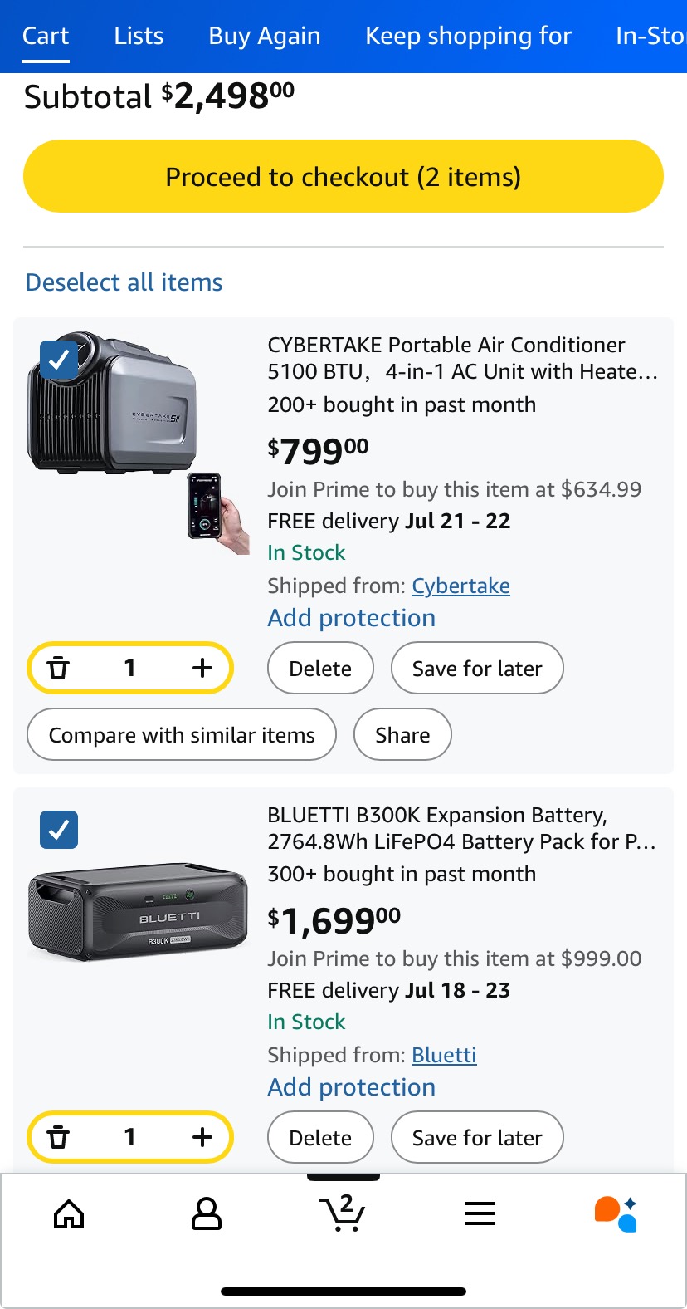Tap the cart icon in bottom navigation
The image size is (687, 1309).
[x=343, y=1213]
